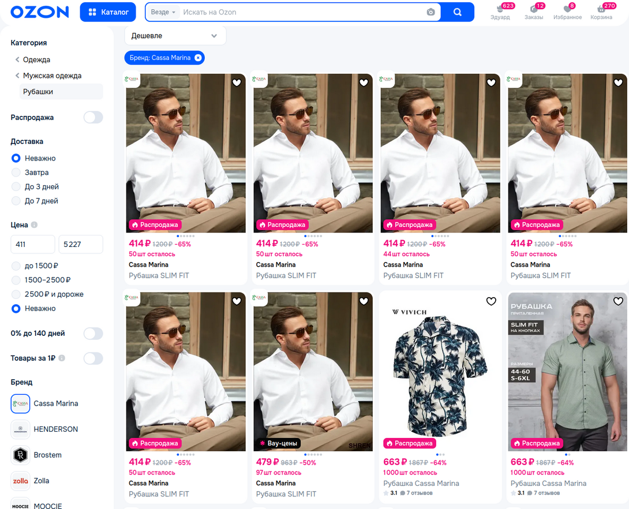Image resolution: width=629 pixels, height=509 pixels.
Task: Open camera image search icon
Action: tap(430, 12)
